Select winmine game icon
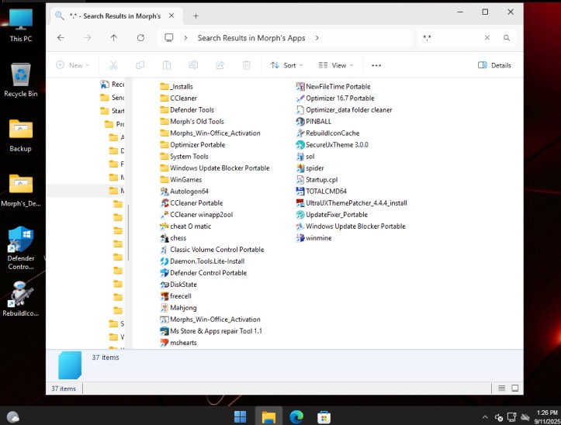Image resolution: width=561 pixels, height=425 pixels. [300, 238]
